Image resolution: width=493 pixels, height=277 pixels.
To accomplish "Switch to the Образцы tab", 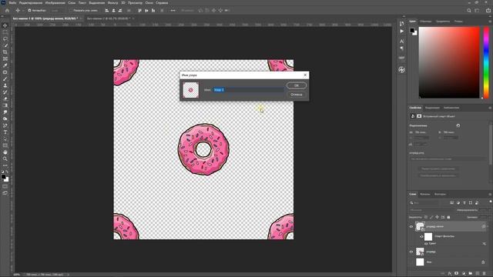I will point(426,22).
